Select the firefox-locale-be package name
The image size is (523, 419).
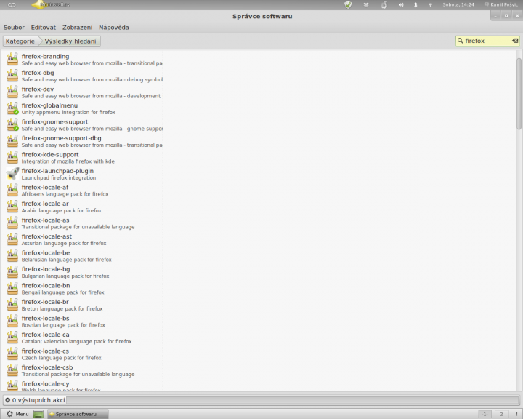[46, 253]
